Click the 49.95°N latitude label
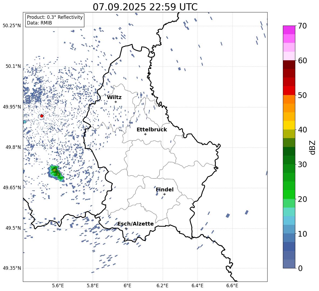319x291 pixels. point(12,107)
